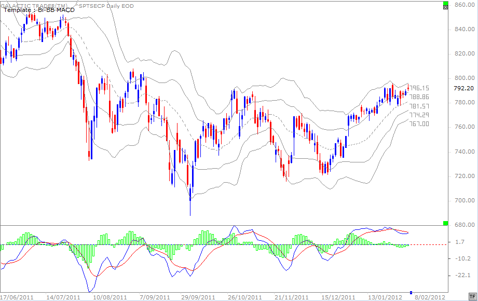The image size is (478, 301).
Task: Select the 767.00 lower band value
Action: pos(419,124)
